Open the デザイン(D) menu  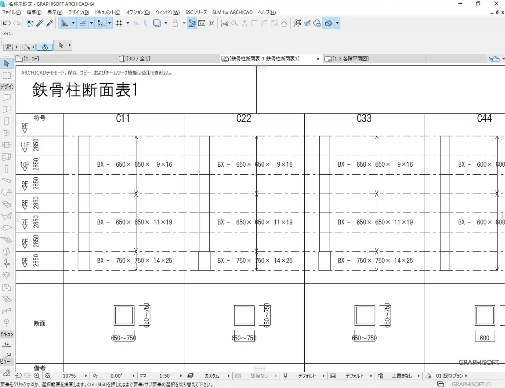point(78,12)
